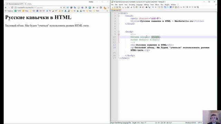
Task: Select the index.html document tab
Action: pyautogui.click(x=116, y=10)
